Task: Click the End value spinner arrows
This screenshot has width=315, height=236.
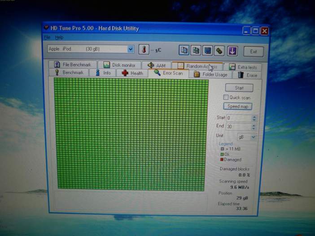Action: [x=254, y=127]
